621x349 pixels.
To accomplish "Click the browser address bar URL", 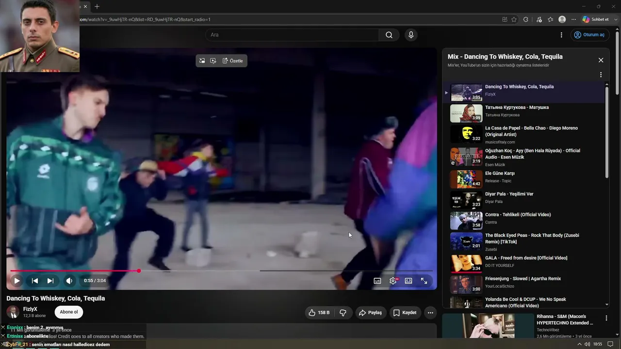I will click(x=145, y=19).
